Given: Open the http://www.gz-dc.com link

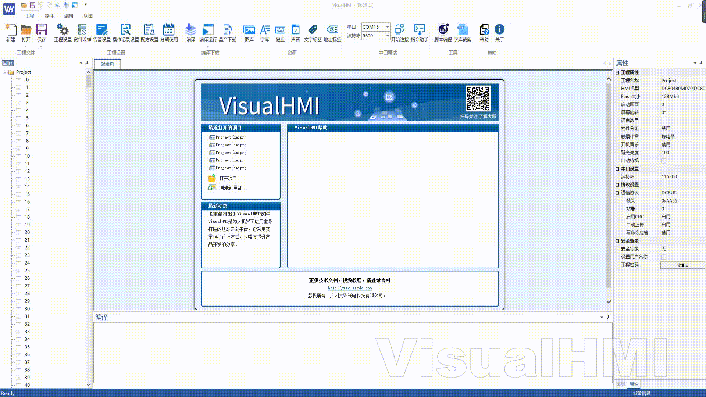Looking at the screenshot, I should tap(350, 288).
